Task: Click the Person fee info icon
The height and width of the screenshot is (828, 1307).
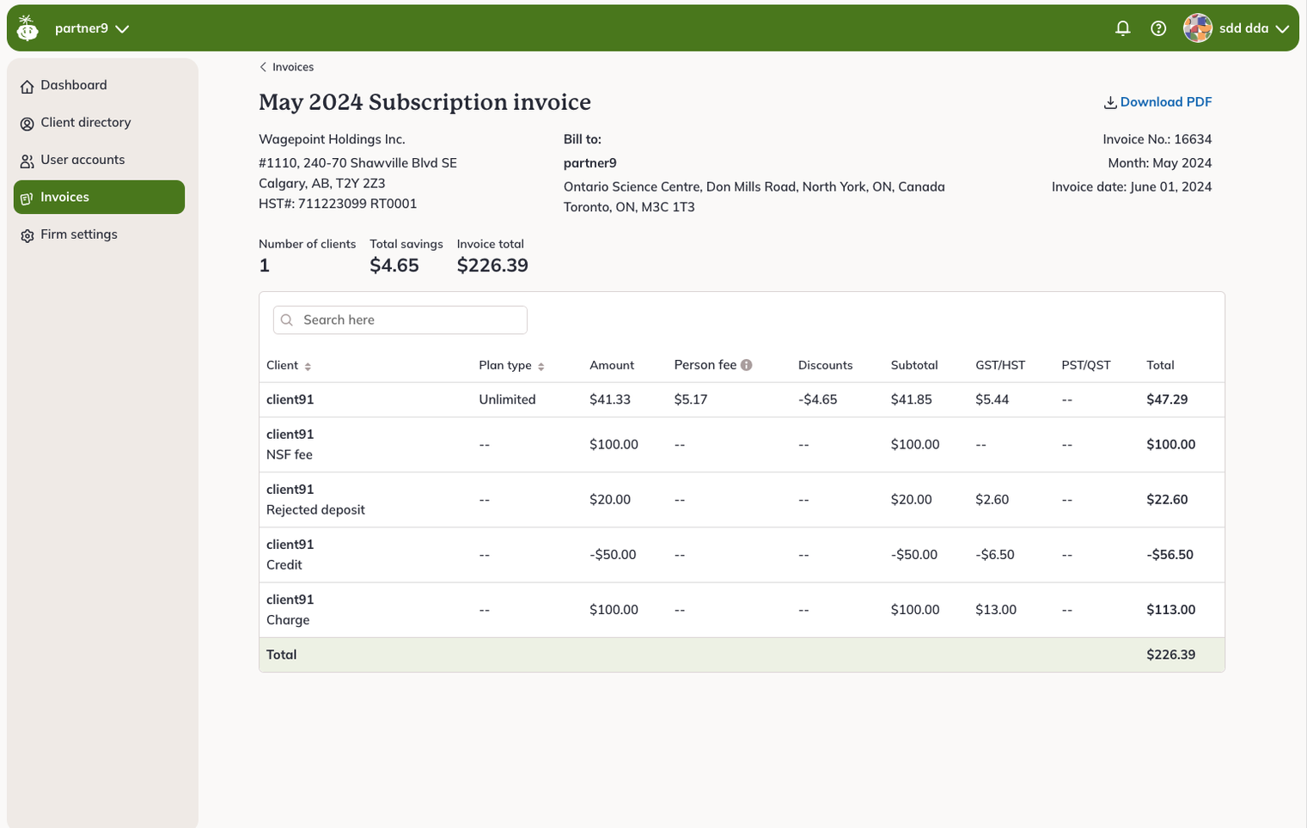Action: pyautogui.click(x=747, y=365)
